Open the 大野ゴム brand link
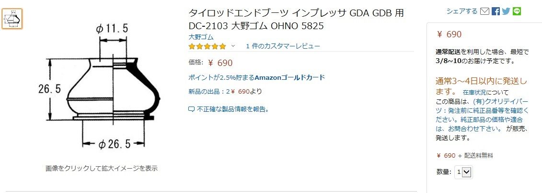This screenshot has width=542, height=193. point(201,37)
